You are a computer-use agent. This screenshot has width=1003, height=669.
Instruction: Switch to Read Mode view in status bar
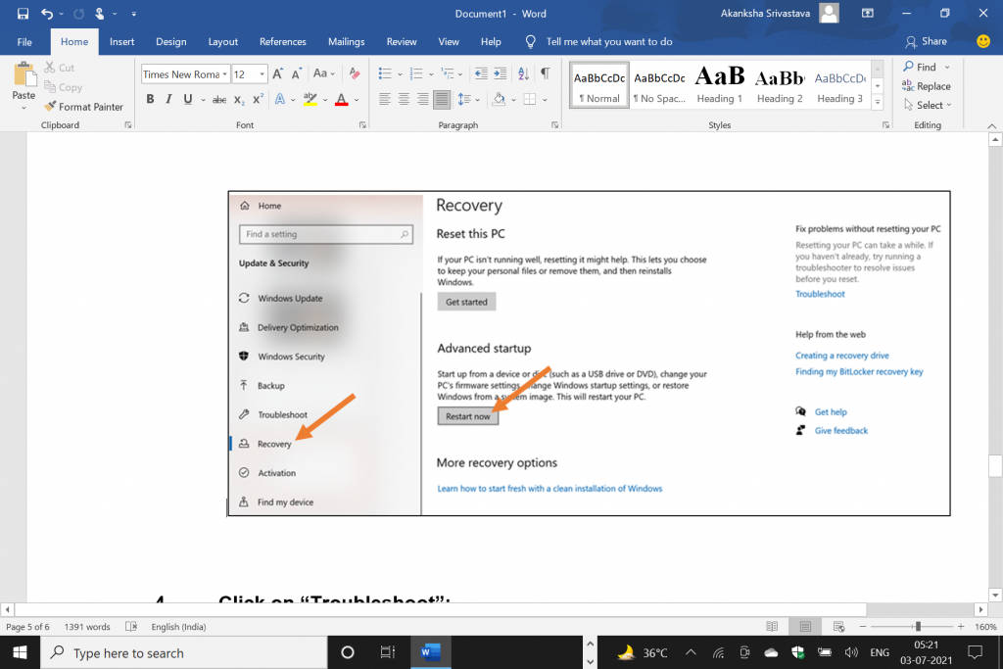(x=773, y=627)
